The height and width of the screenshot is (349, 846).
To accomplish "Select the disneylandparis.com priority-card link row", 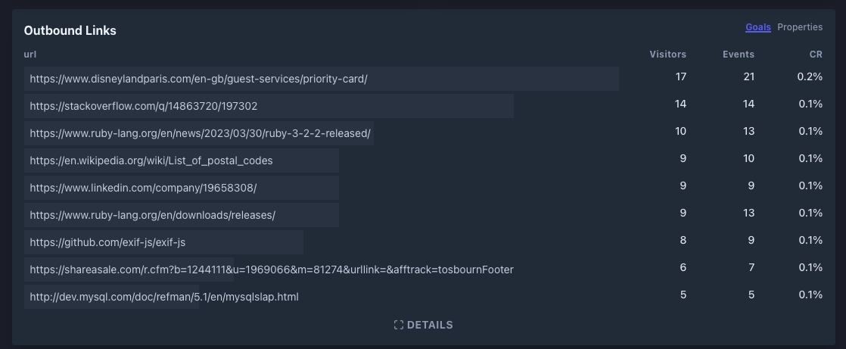I will pos(424,79).
